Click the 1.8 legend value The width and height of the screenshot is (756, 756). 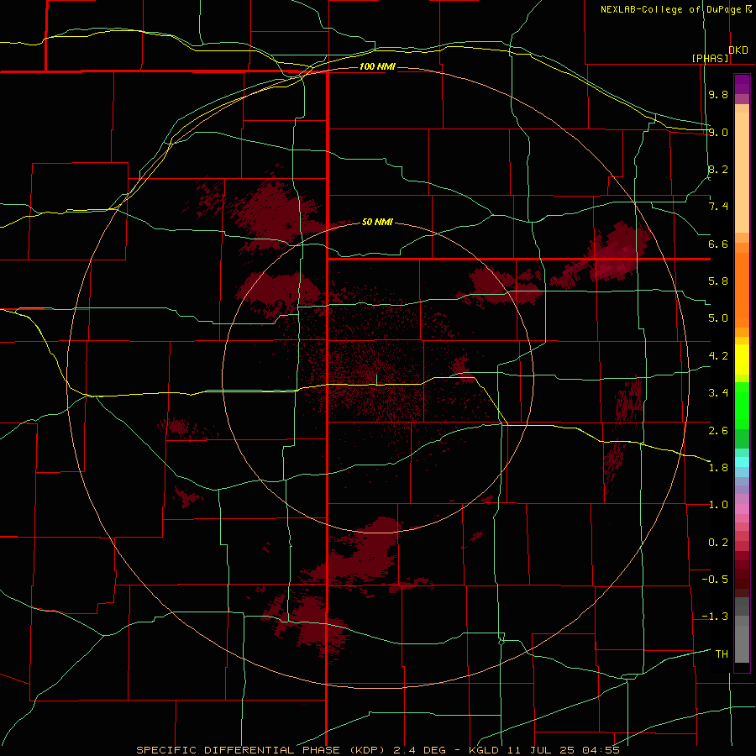pos(718,468)
